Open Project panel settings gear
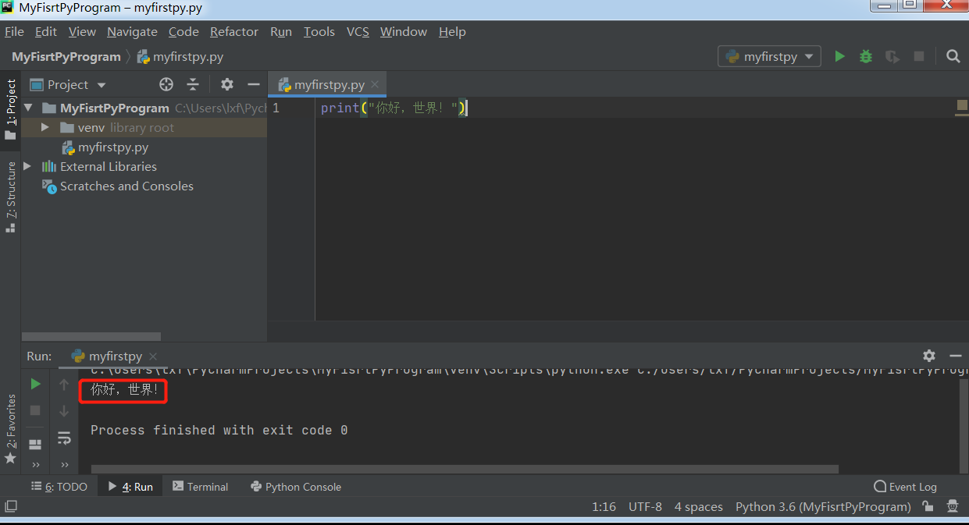This screenshot has width=969, height=525. [x=227, y=84]
